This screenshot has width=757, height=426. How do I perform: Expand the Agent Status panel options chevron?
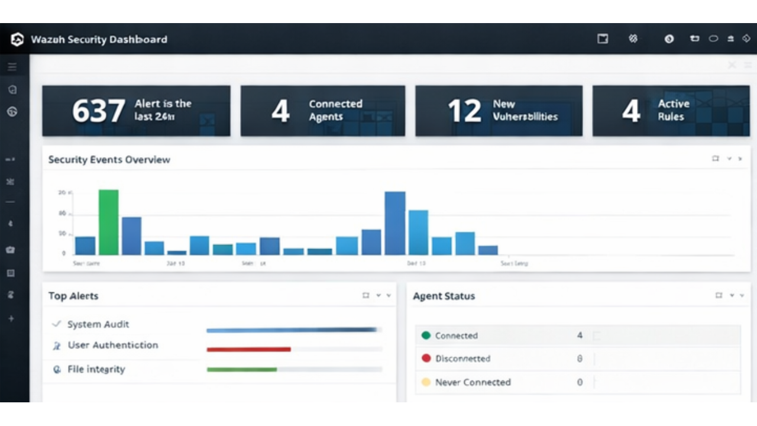[x=732, y=295]
